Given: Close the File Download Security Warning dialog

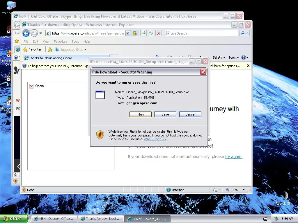Looking at the screenshot, I should pyautogui.click(x=203, y=72).
